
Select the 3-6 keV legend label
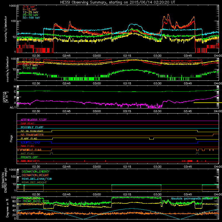point(29,7)
